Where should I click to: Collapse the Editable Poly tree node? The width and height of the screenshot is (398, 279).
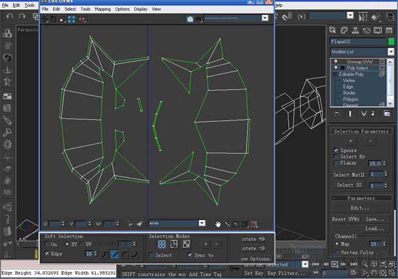pos(335,75)
